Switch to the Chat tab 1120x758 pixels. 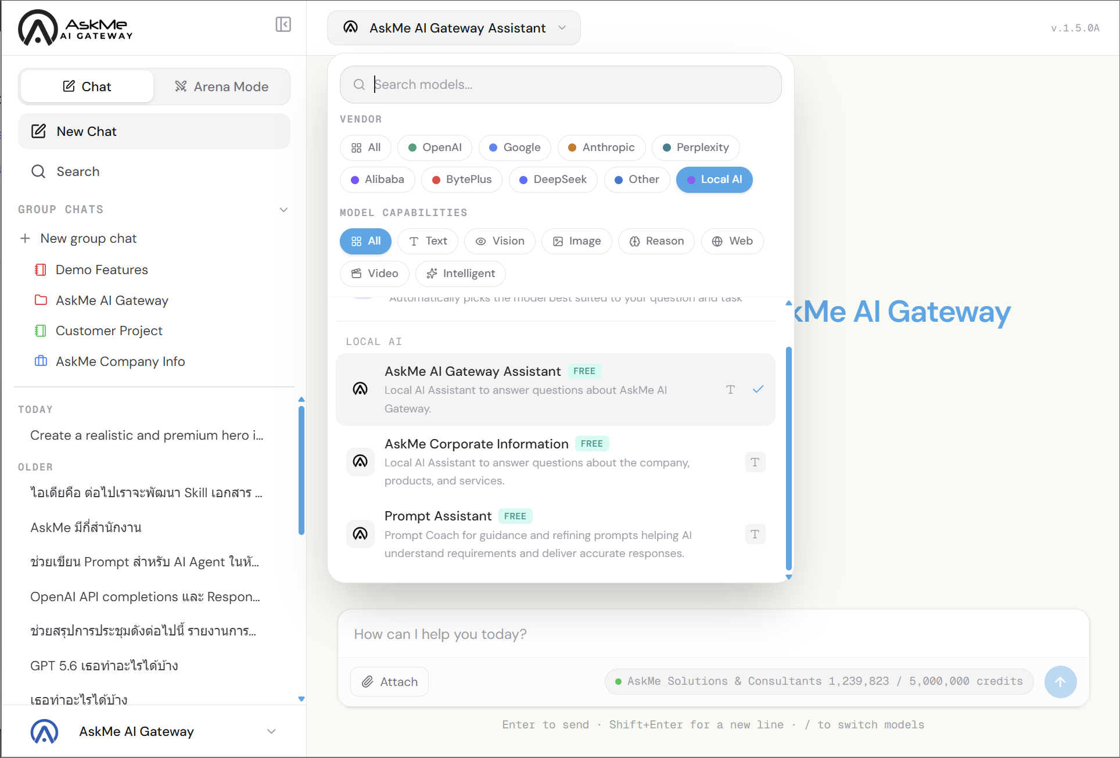coord(87,87)
